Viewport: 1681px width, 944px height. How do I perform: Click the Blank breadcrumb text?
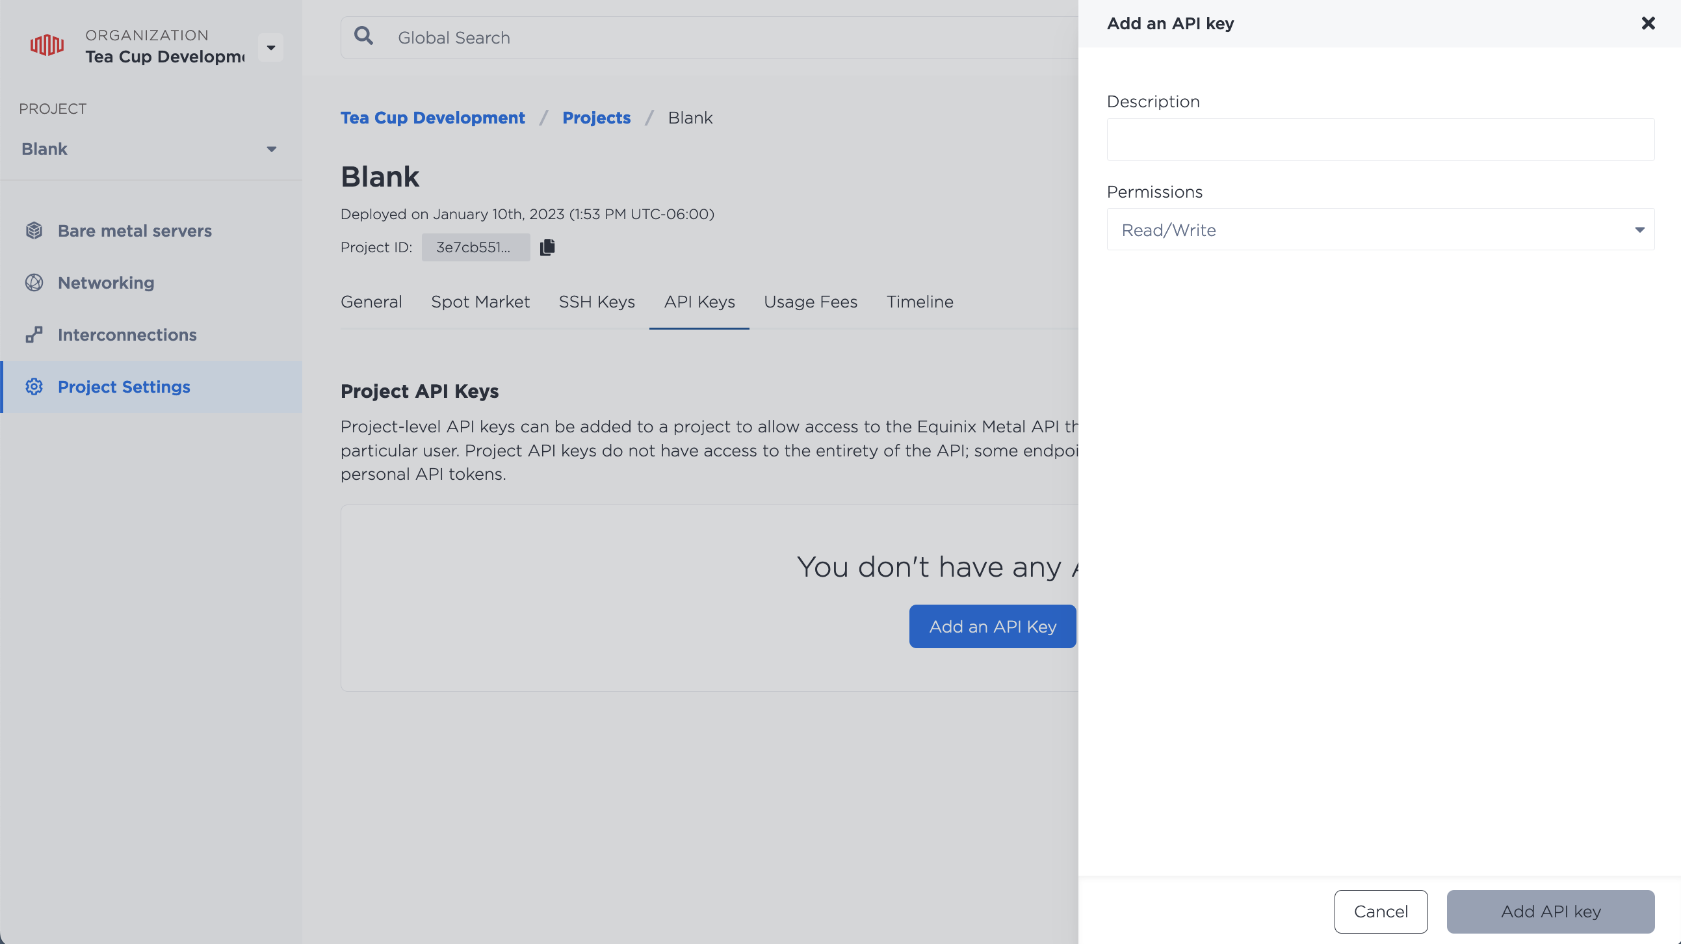[x=690, y=118]
